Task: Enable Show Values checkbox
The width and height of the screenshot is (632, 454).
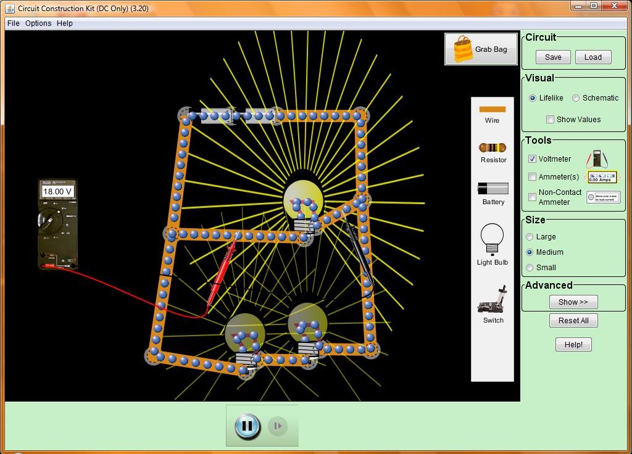Action: (550, 119)
